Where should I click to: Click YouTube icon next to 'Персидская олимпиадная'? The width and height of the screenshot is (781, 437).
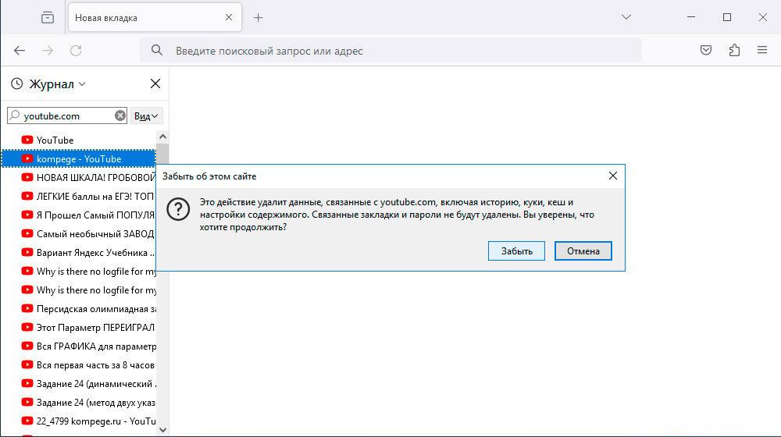pos(27,308)
